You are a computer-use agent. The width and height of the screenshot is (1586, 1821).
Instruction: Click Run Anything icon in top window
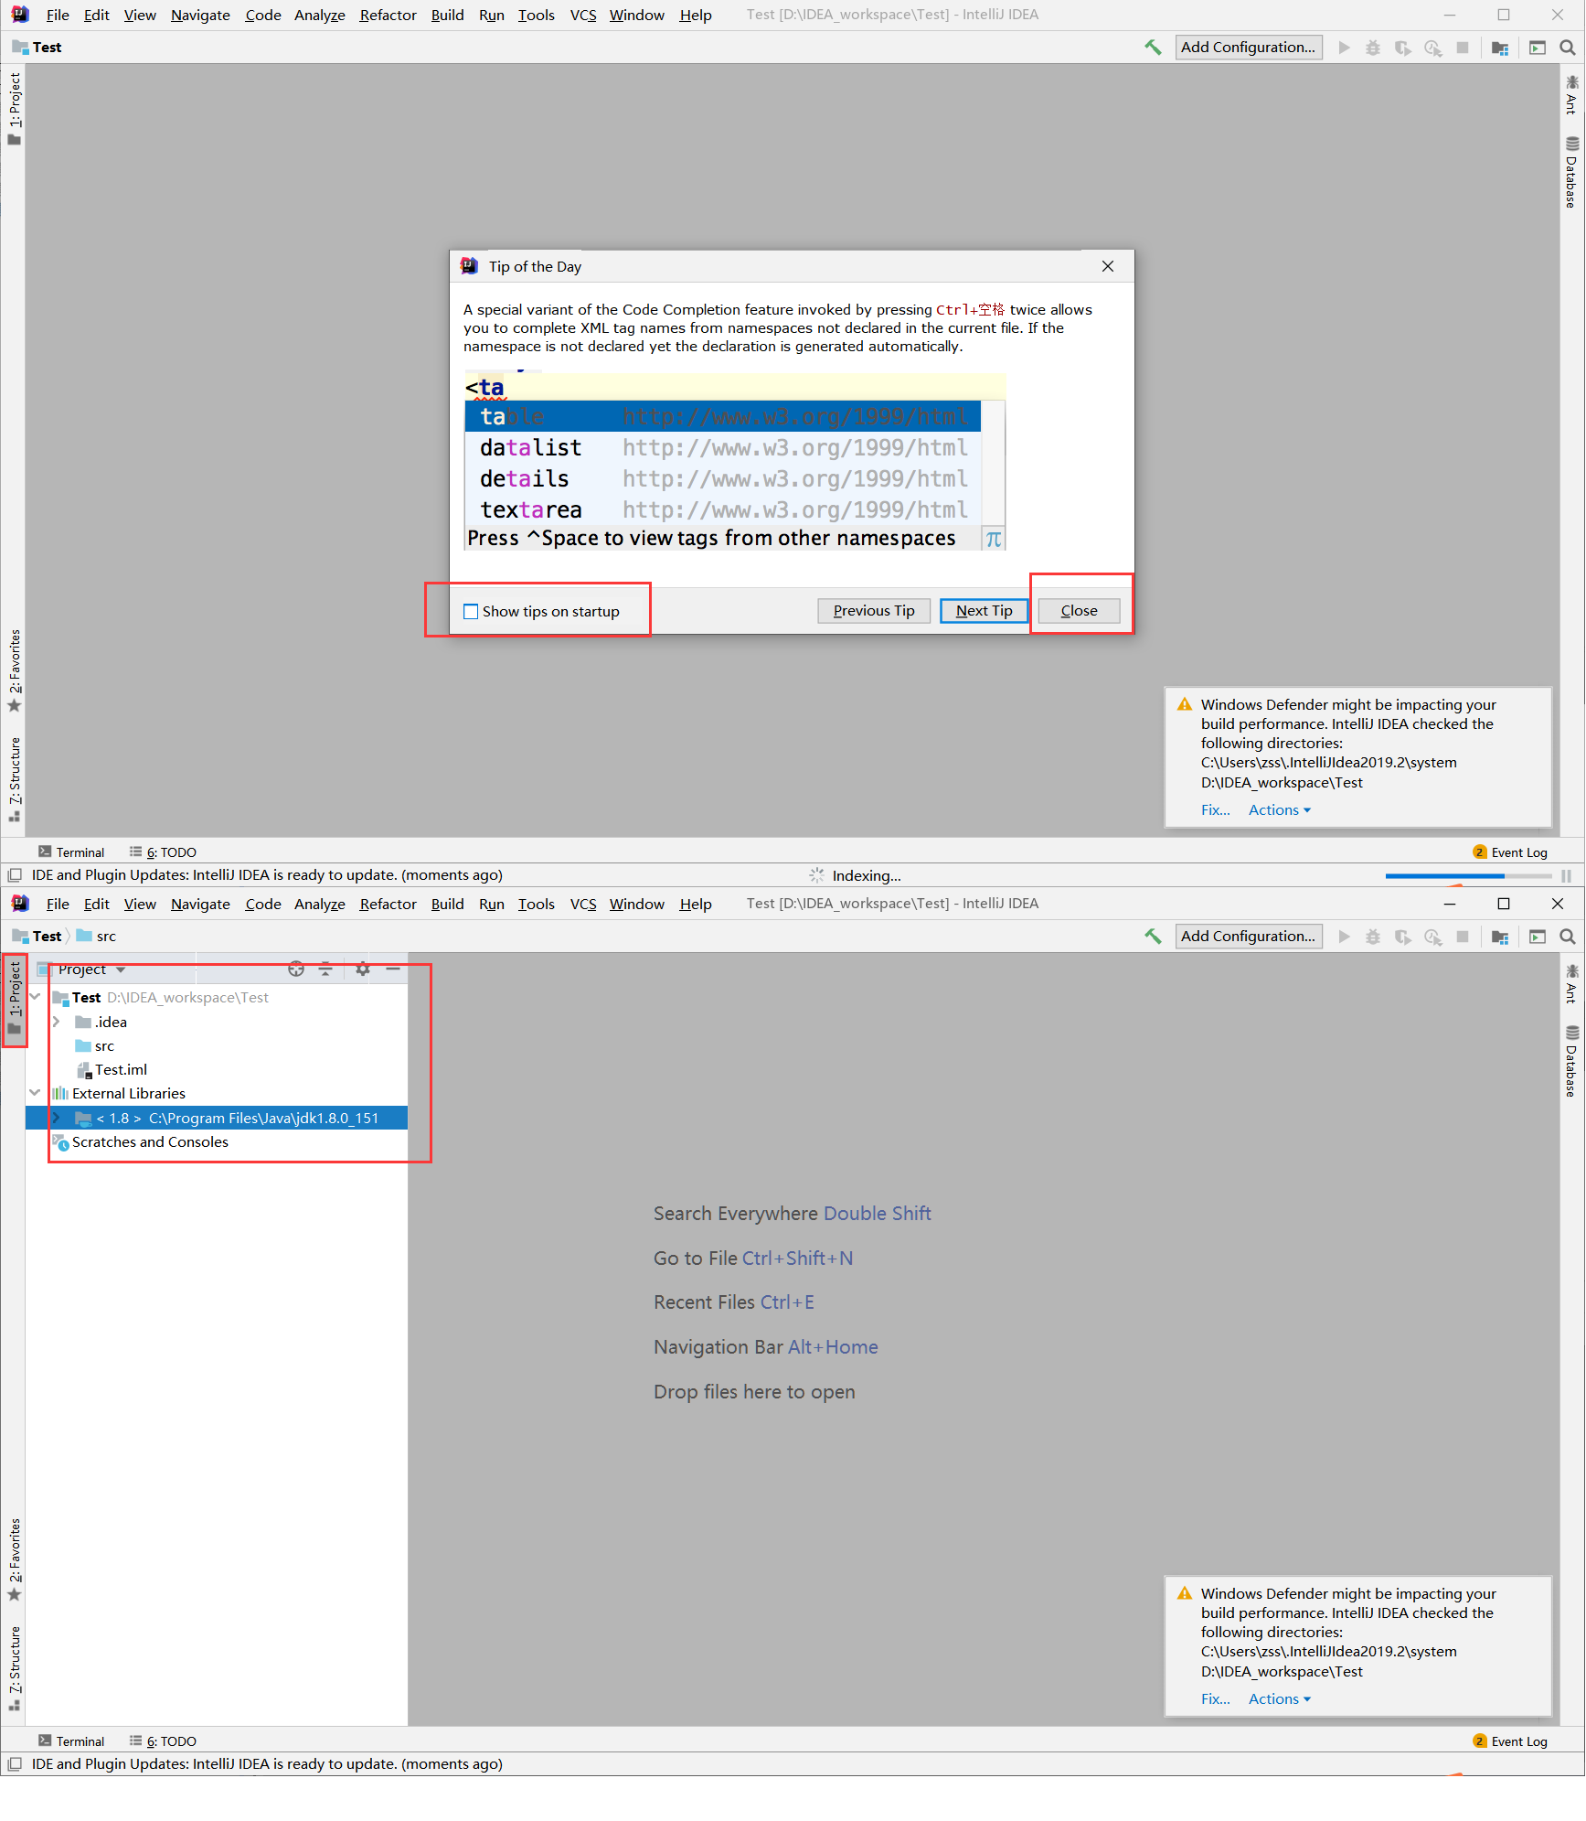tap(1538, 48)
